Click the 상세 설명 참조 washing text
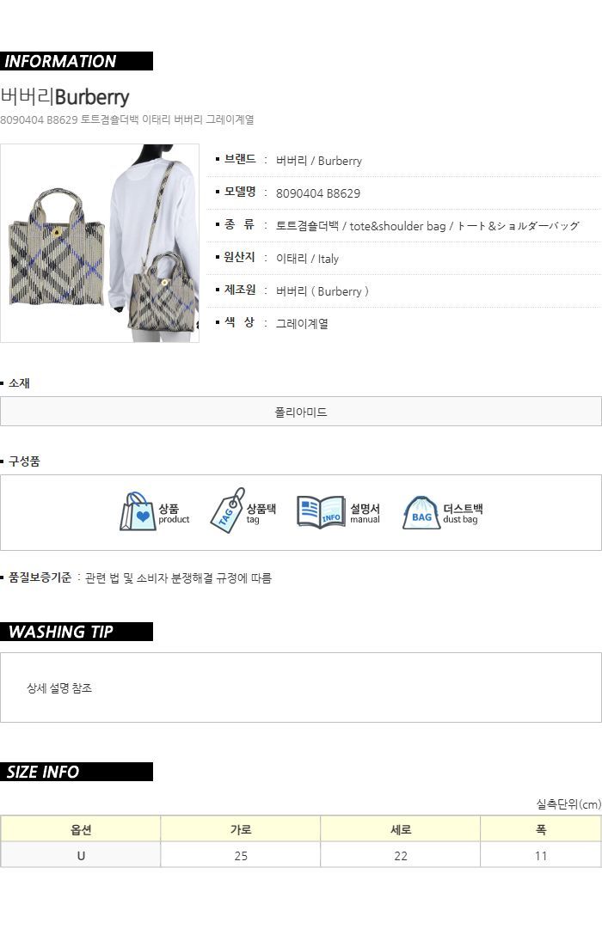Screen dimensions: 602x941 (59, 687)
